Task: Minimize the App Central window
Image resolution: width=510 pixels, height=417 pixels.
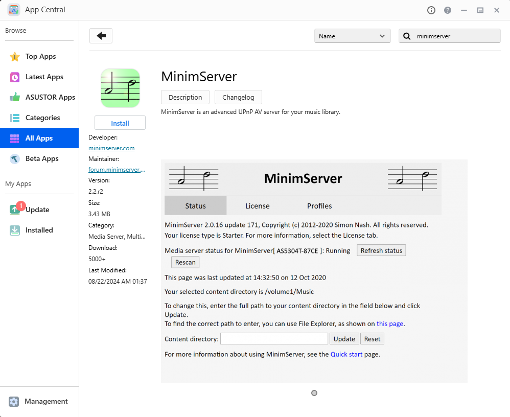Action: point(464,10)
